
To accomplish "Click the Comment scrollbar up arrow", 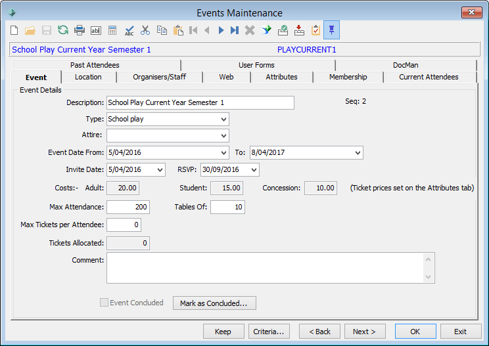I will pos(428,259).
